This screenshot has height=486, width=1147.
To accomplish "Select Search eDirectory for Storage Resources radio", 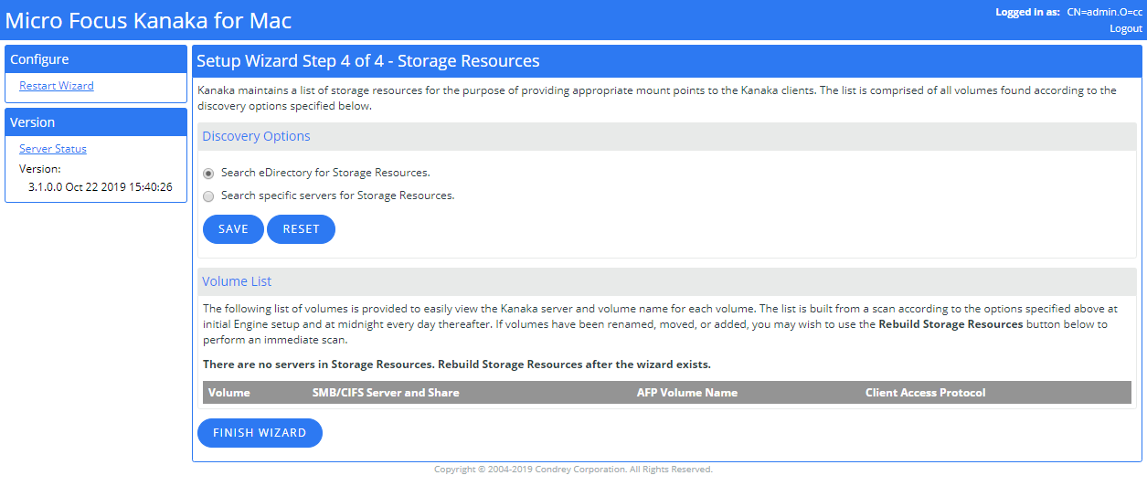I will pos(208,173).
